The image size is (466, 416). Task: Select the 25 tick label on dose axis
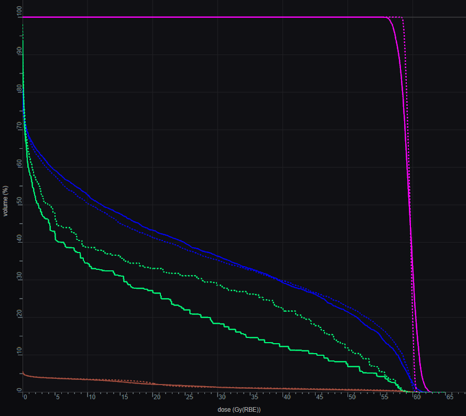coord(189,398)
